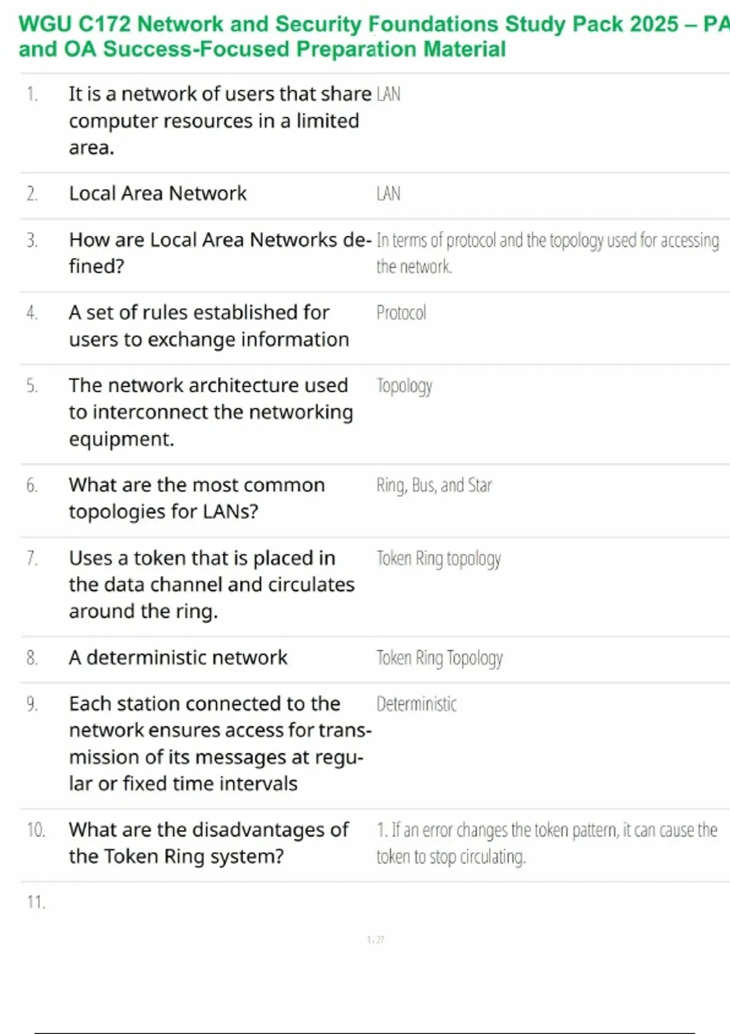Click the "Token Ring Topology" answer in row 8
The width and height of the screenshot is (730, 1034).
(439, 658)
